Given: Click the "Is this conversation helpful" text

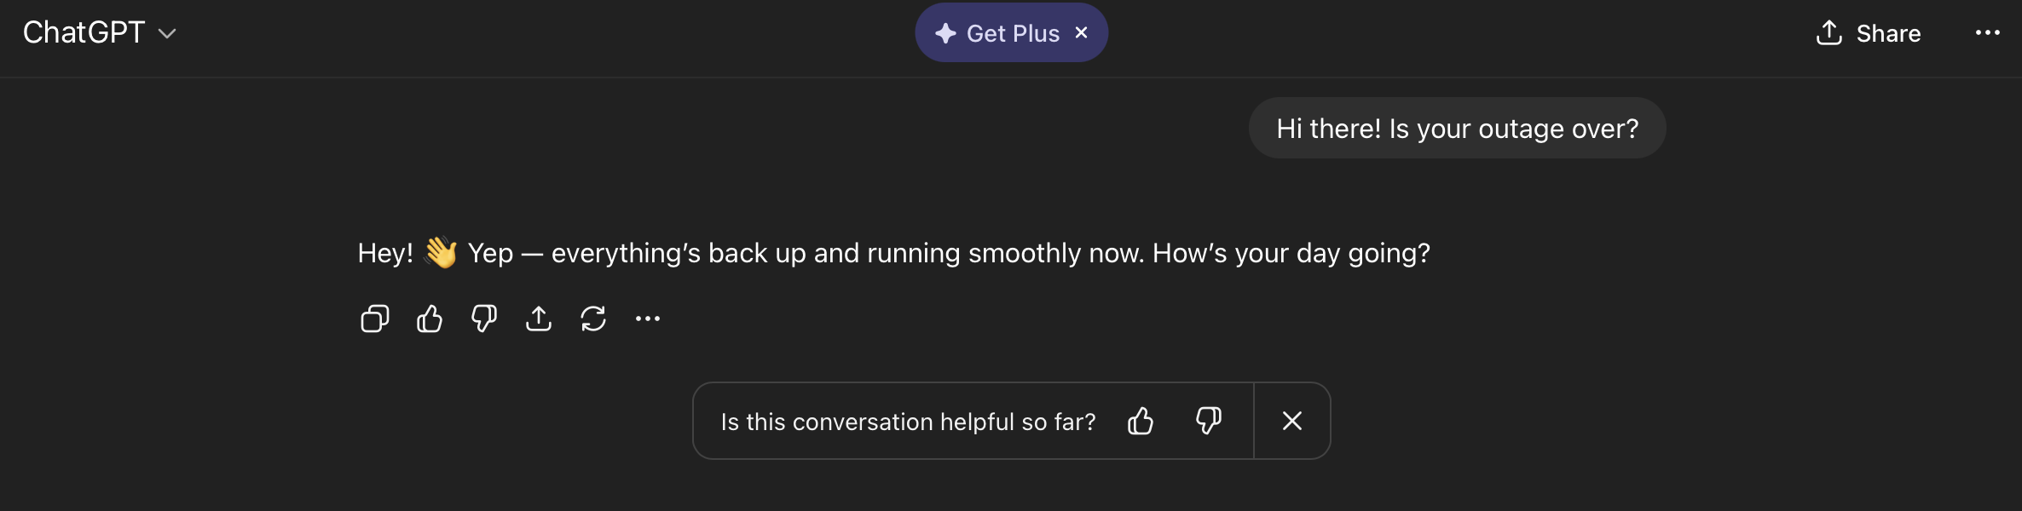Looking at the screenshot, I should pyautogui.click(x=908, y=422).
